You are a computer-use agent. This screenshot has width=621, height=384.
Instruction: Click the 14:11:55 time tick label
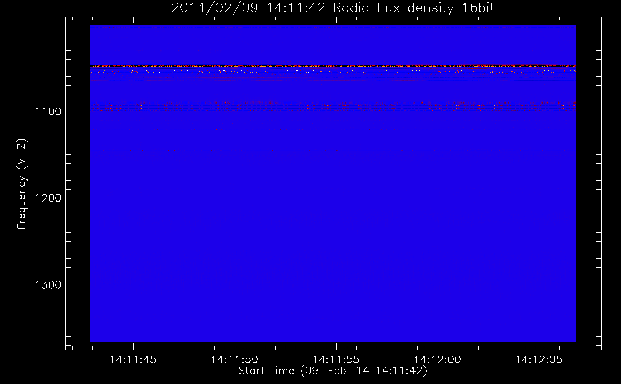coord(336,360)
